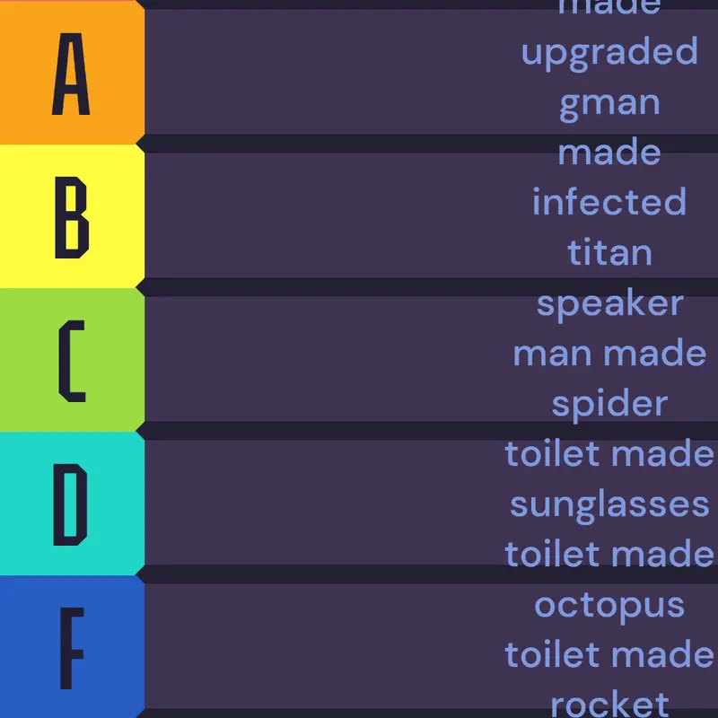718x718 pixels.
Task: Click the 'spider' text item
Action: (609, 405)
